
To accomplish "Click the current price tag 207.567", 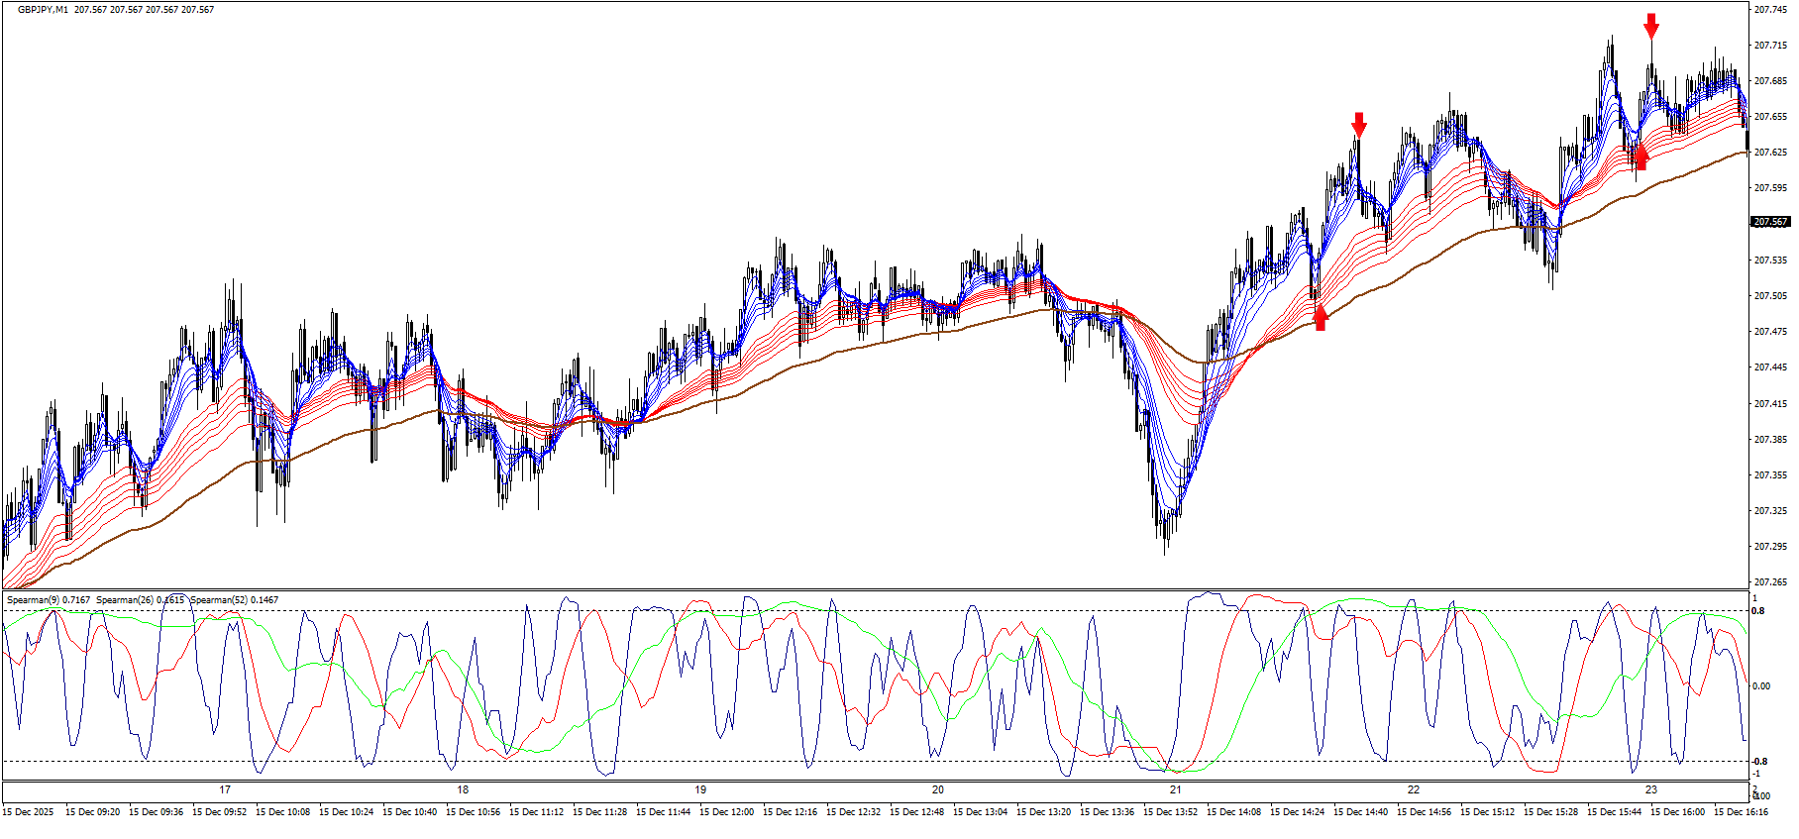I will tap(1770, 222).
